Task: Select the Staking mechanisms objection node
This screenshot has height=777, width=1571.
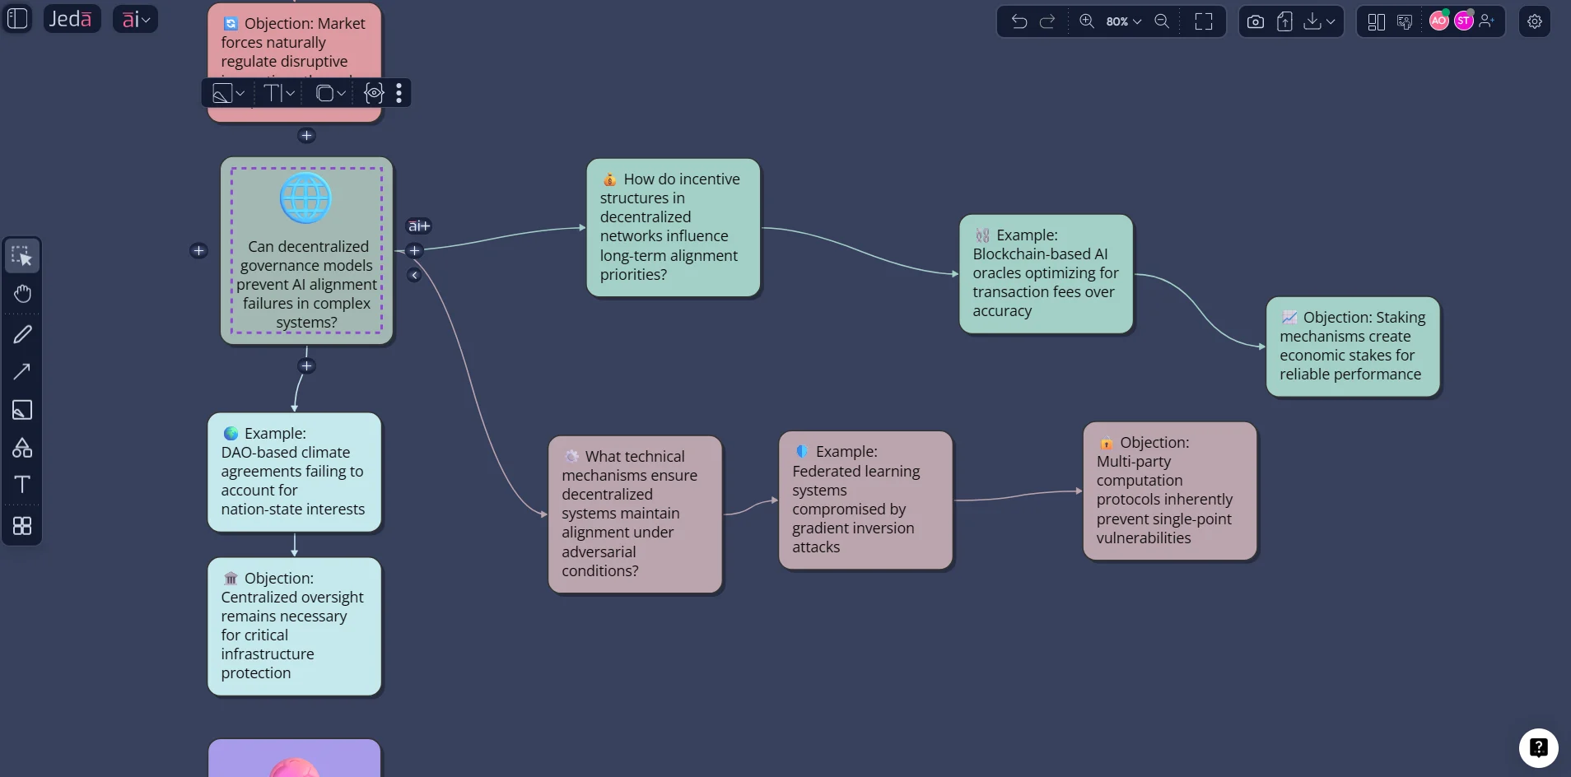Action: 1352,347
